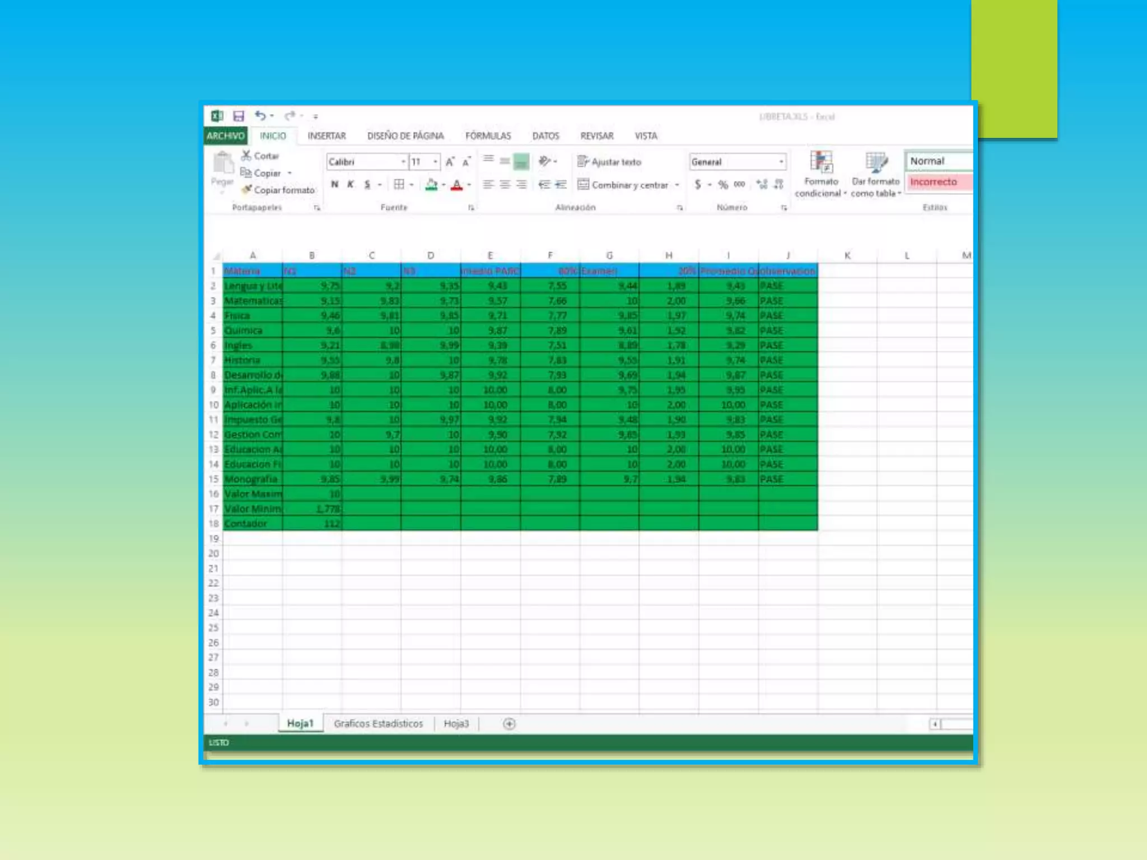
Task: Click Copiar formato paintbrush icon
Action: point(247,190)
